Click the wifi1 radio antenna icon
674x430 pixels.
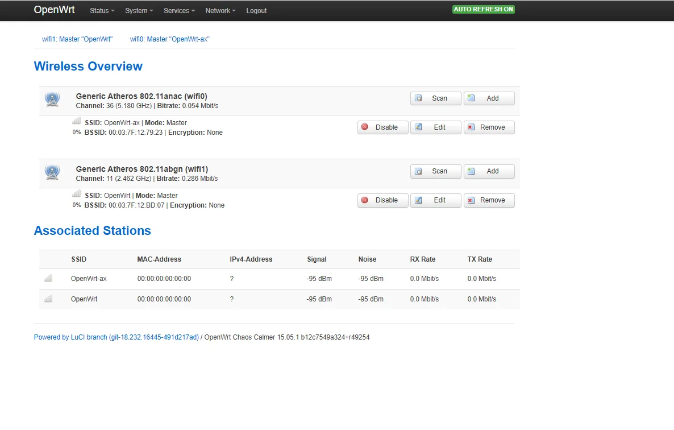[52, 172]
